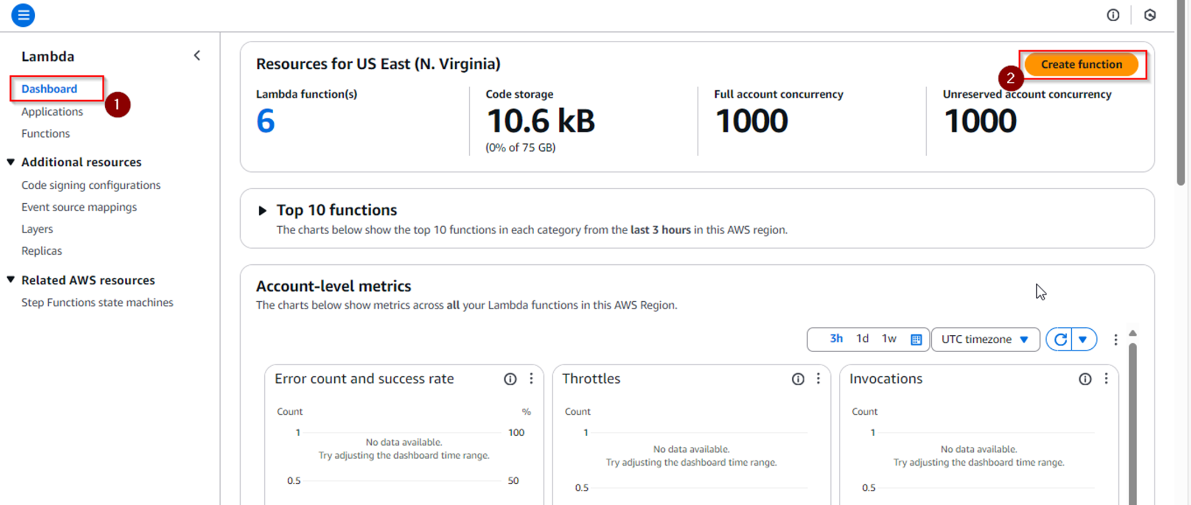Click the info circle icon in top bar

(x=1113, y=15)
